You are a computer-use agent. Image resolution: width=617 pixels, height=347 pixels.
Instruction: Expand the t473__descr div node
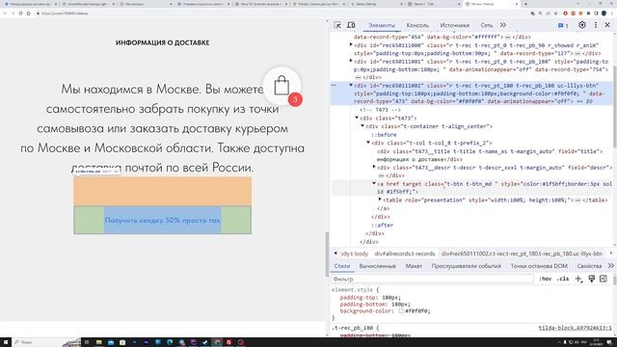click(x=374, y=167)
